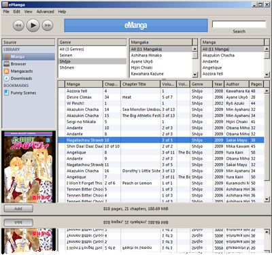Select the W Pinch!! row
Viewport: 272px width, 255px height.
pyautogui.click(x=161, y=103)
